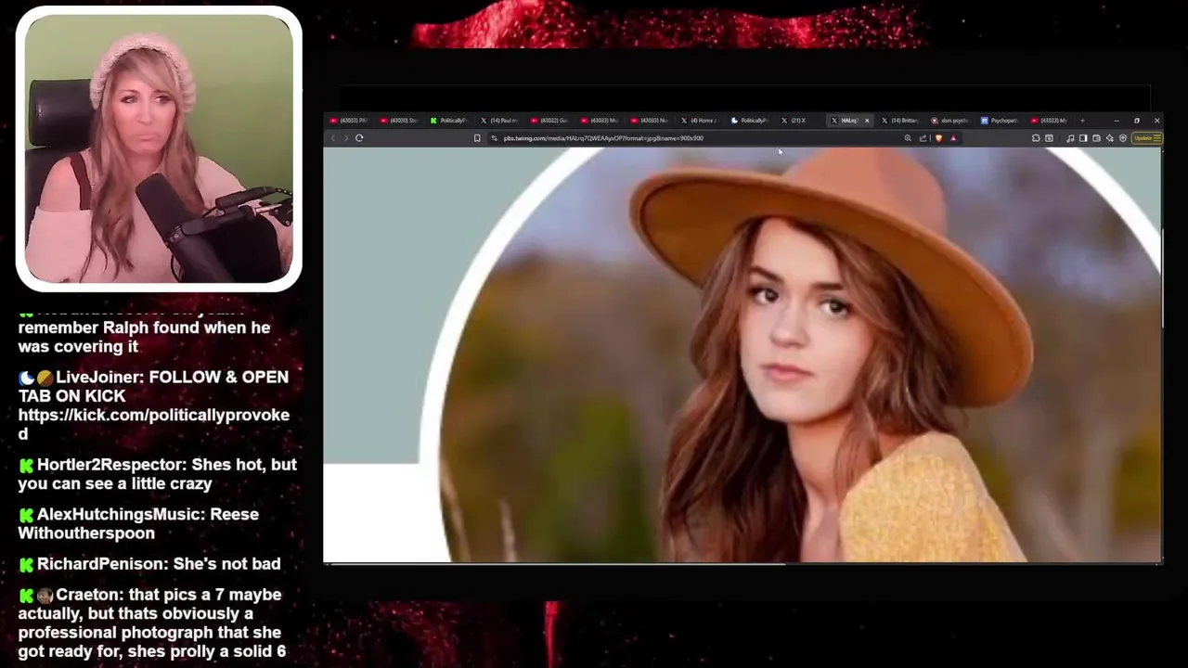Click the streamer webcam feed
The image size is (1188, 668).
click(x=159, y=148)
